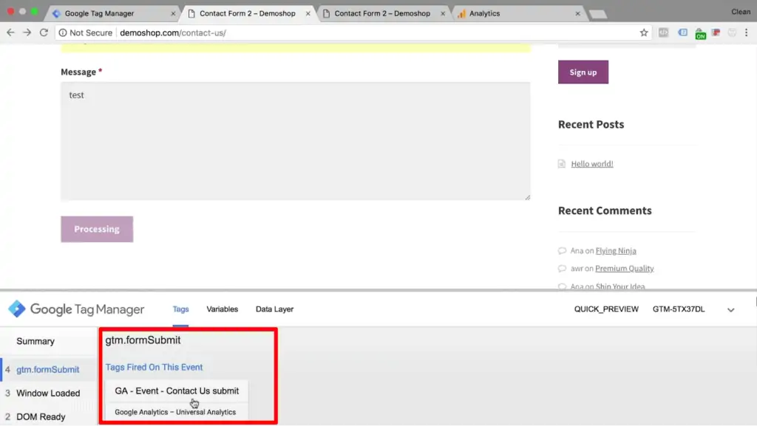Click the QUICK_PREVIEW label
Screen dimensions: 757x426
pos(606,309)
